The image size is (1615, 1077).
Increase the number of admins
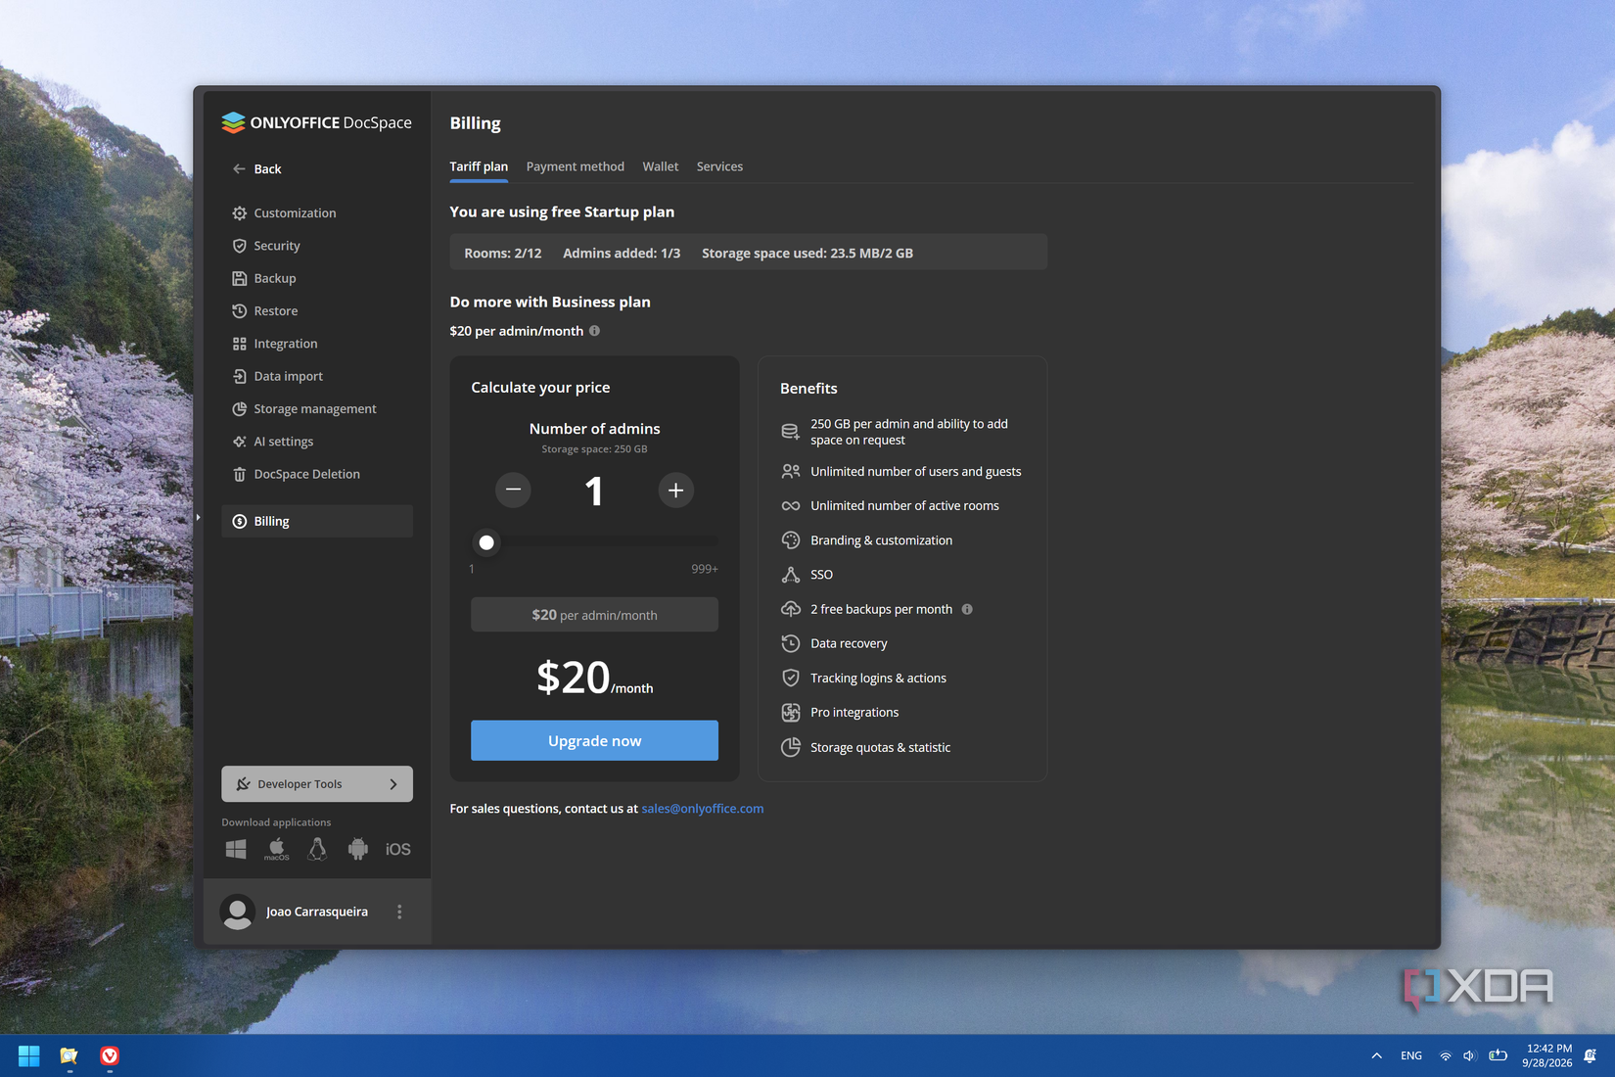675,490
